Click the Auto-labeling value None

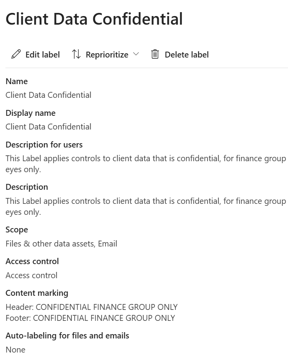[15, 350]
